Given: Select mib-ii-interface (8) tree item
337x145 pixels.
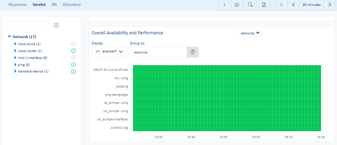Looking at the screenshot, I should [32, 58].
